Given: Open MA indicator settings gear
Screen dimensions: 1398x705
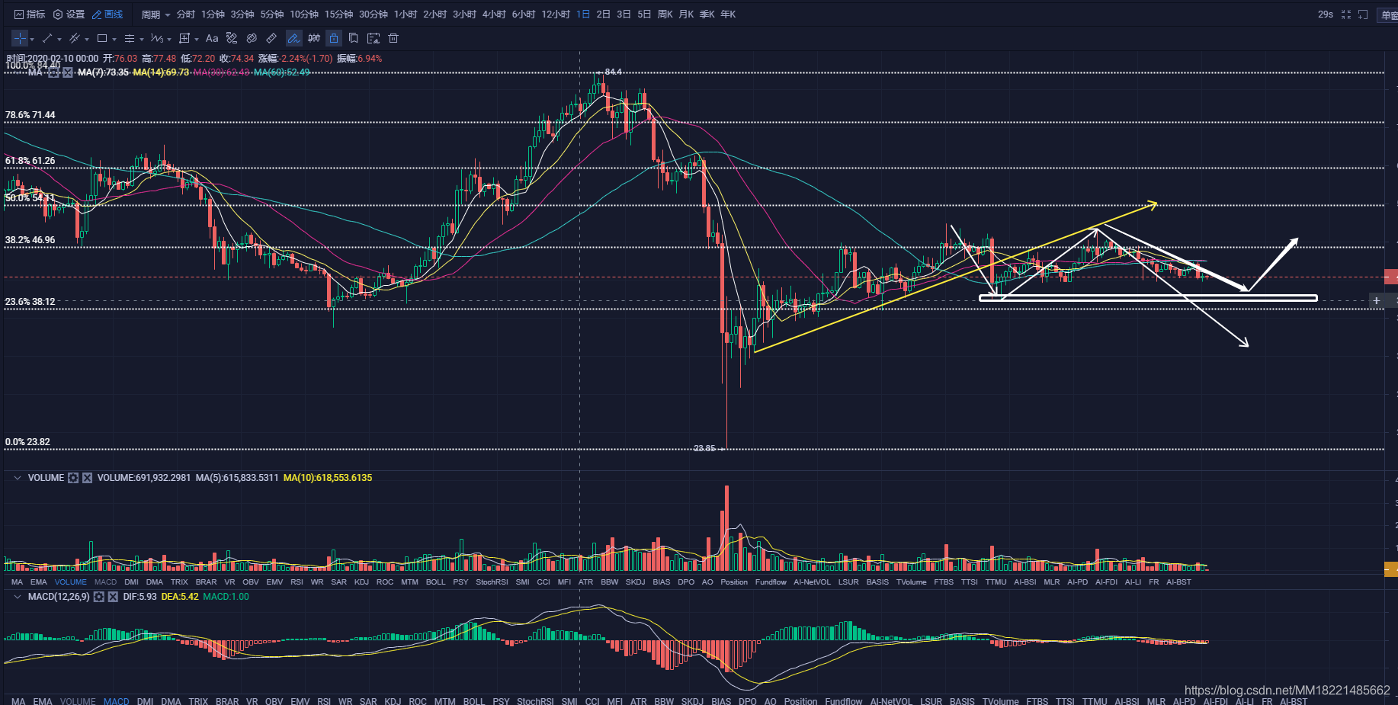Looking at the screenshot, I should [x=54, y=72].
